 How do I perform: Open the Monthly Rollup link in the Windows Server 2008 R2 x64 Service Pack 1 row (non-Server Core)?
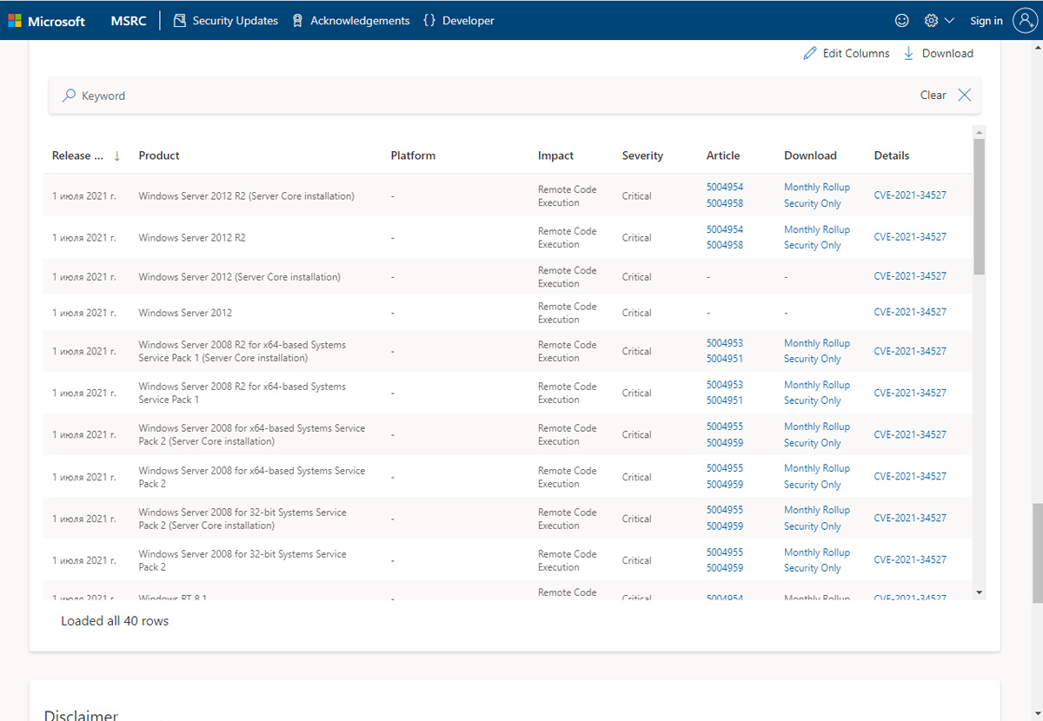tap(817, 385)
